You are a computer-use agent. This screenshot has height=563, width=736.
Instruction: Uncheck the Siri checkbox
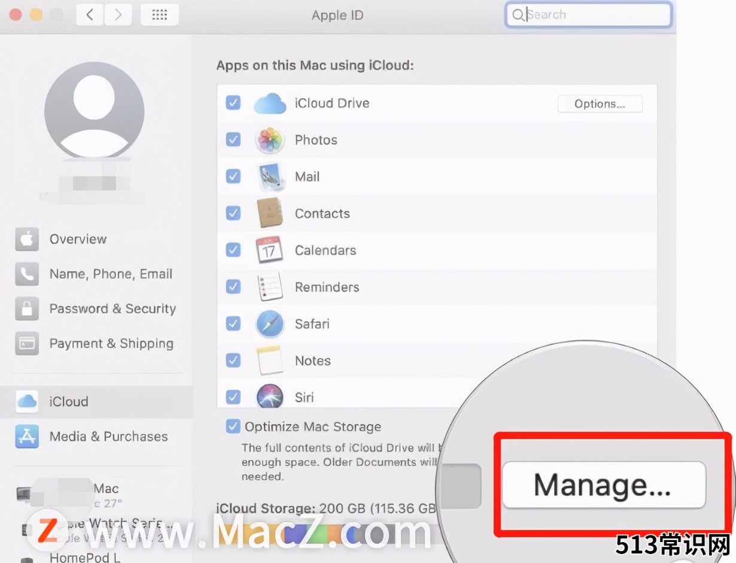pos(233,397)
